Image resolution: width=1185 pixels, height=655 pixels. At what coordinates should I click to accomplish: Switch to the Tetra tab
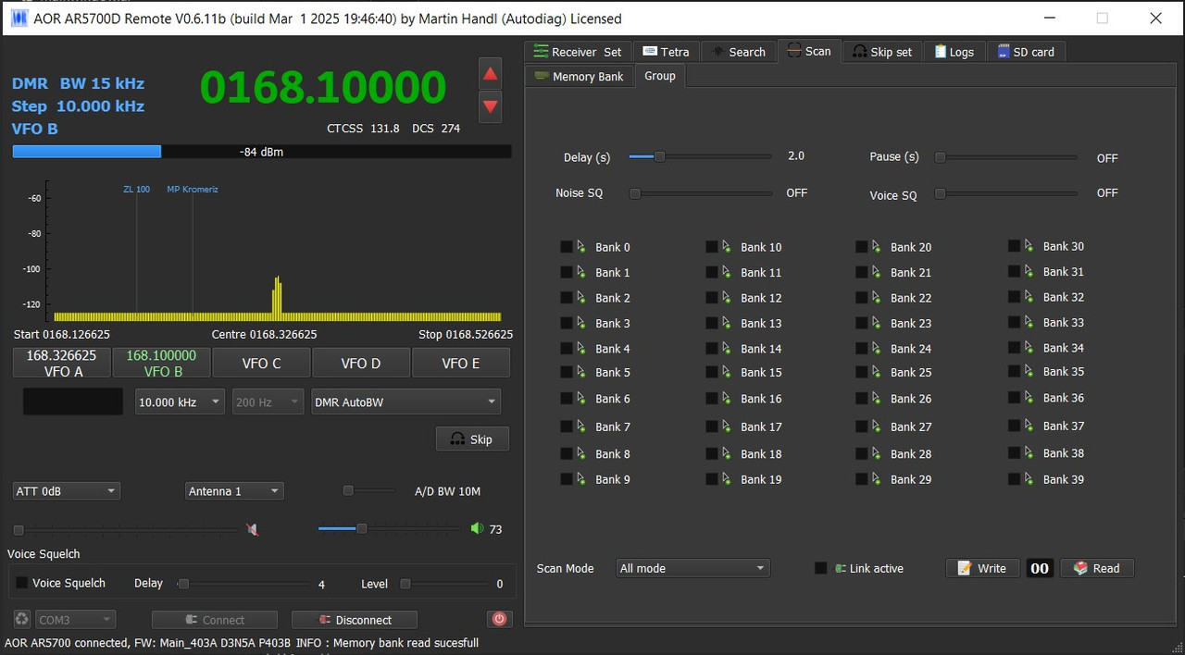pyautogui.click(x=666, y=52)
